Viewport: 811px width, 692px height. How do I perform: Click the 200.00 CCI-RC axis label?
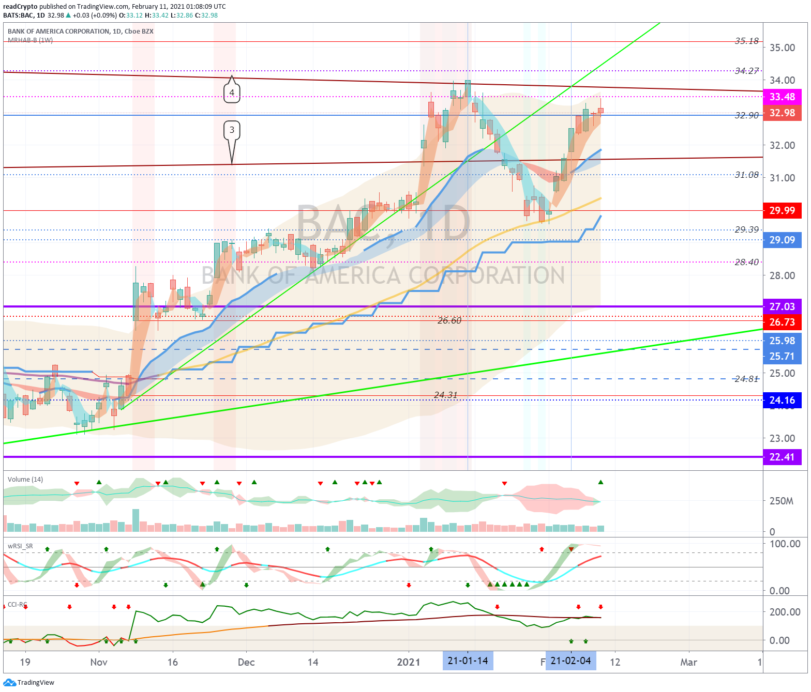pos(785,612)
